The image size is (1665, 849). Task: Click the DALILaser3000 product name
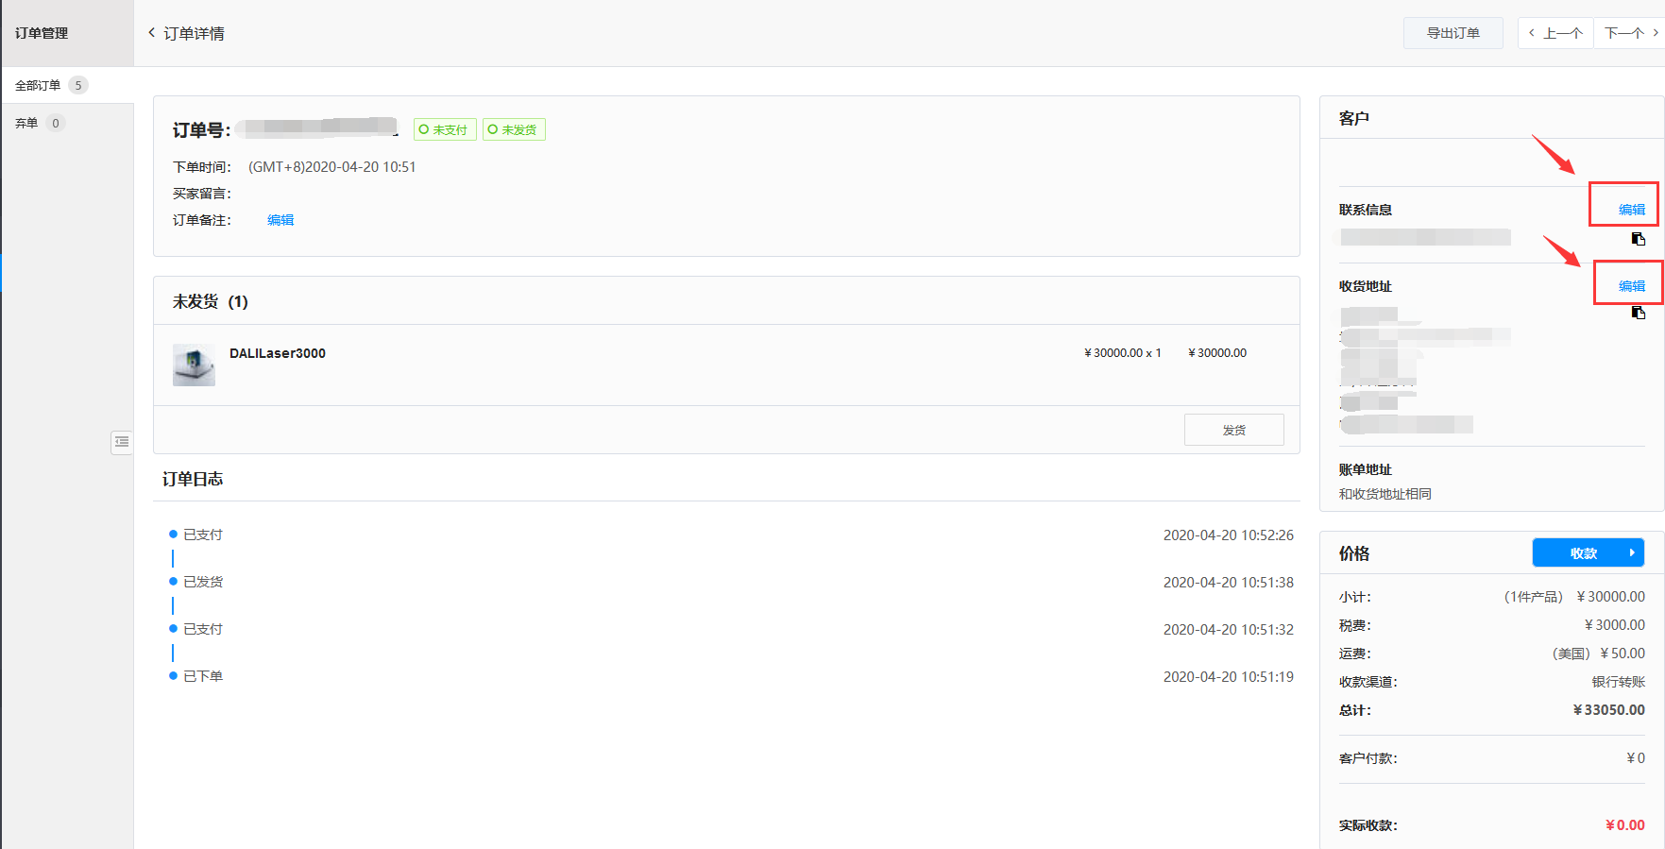point(278,353)
